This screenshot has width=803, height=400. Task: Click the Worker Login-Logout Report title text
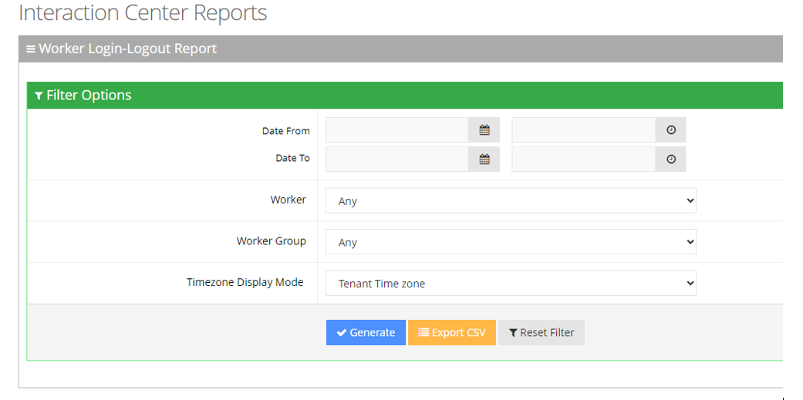pyautogui.click(x=127, y=49)
